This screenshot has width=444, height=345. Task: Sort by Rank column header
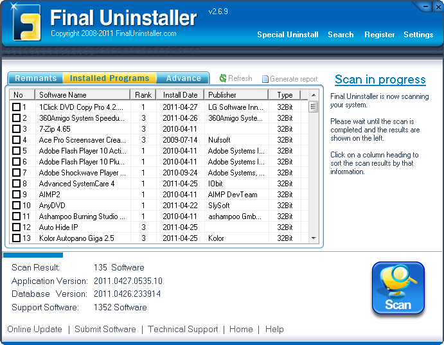[x=143, y=95]
